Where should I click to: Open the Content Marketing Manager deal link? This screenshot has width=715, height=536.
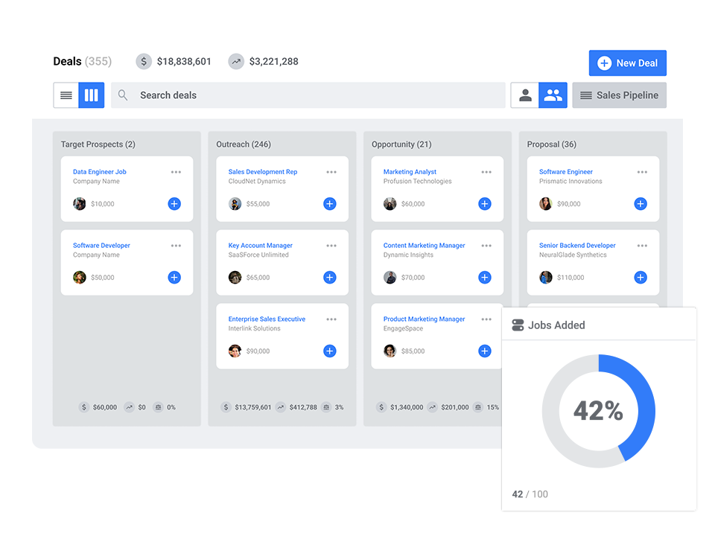[424, 246]
